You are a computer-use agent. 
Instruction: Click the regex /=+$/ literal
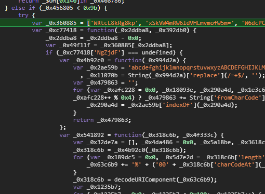pyautogui.click(x=236, y=75)
